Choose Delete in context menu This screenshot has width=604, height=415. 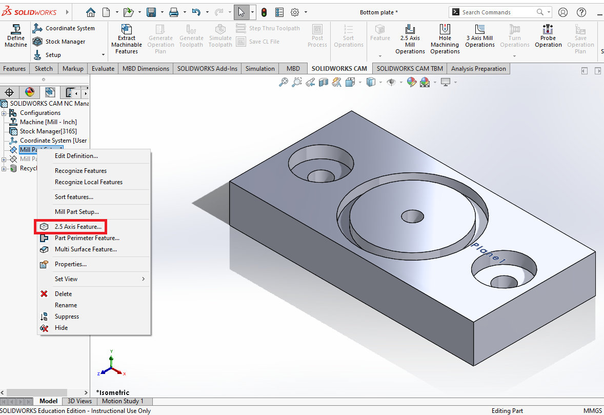[x=94, y=294]
